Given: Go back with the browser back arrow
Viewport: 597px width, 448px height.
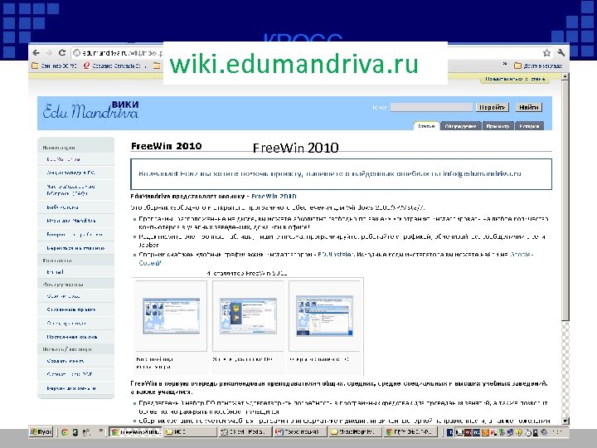Looking at the screenshot, I should click(36, 52).
